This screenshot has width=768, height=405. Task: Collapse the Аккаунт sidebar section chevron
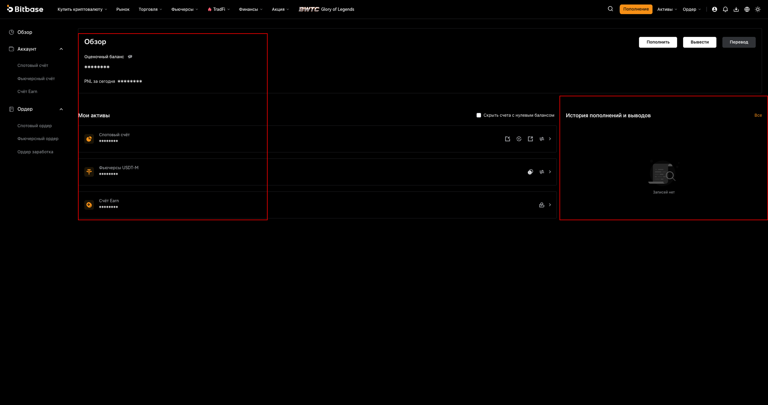[61, 49]
